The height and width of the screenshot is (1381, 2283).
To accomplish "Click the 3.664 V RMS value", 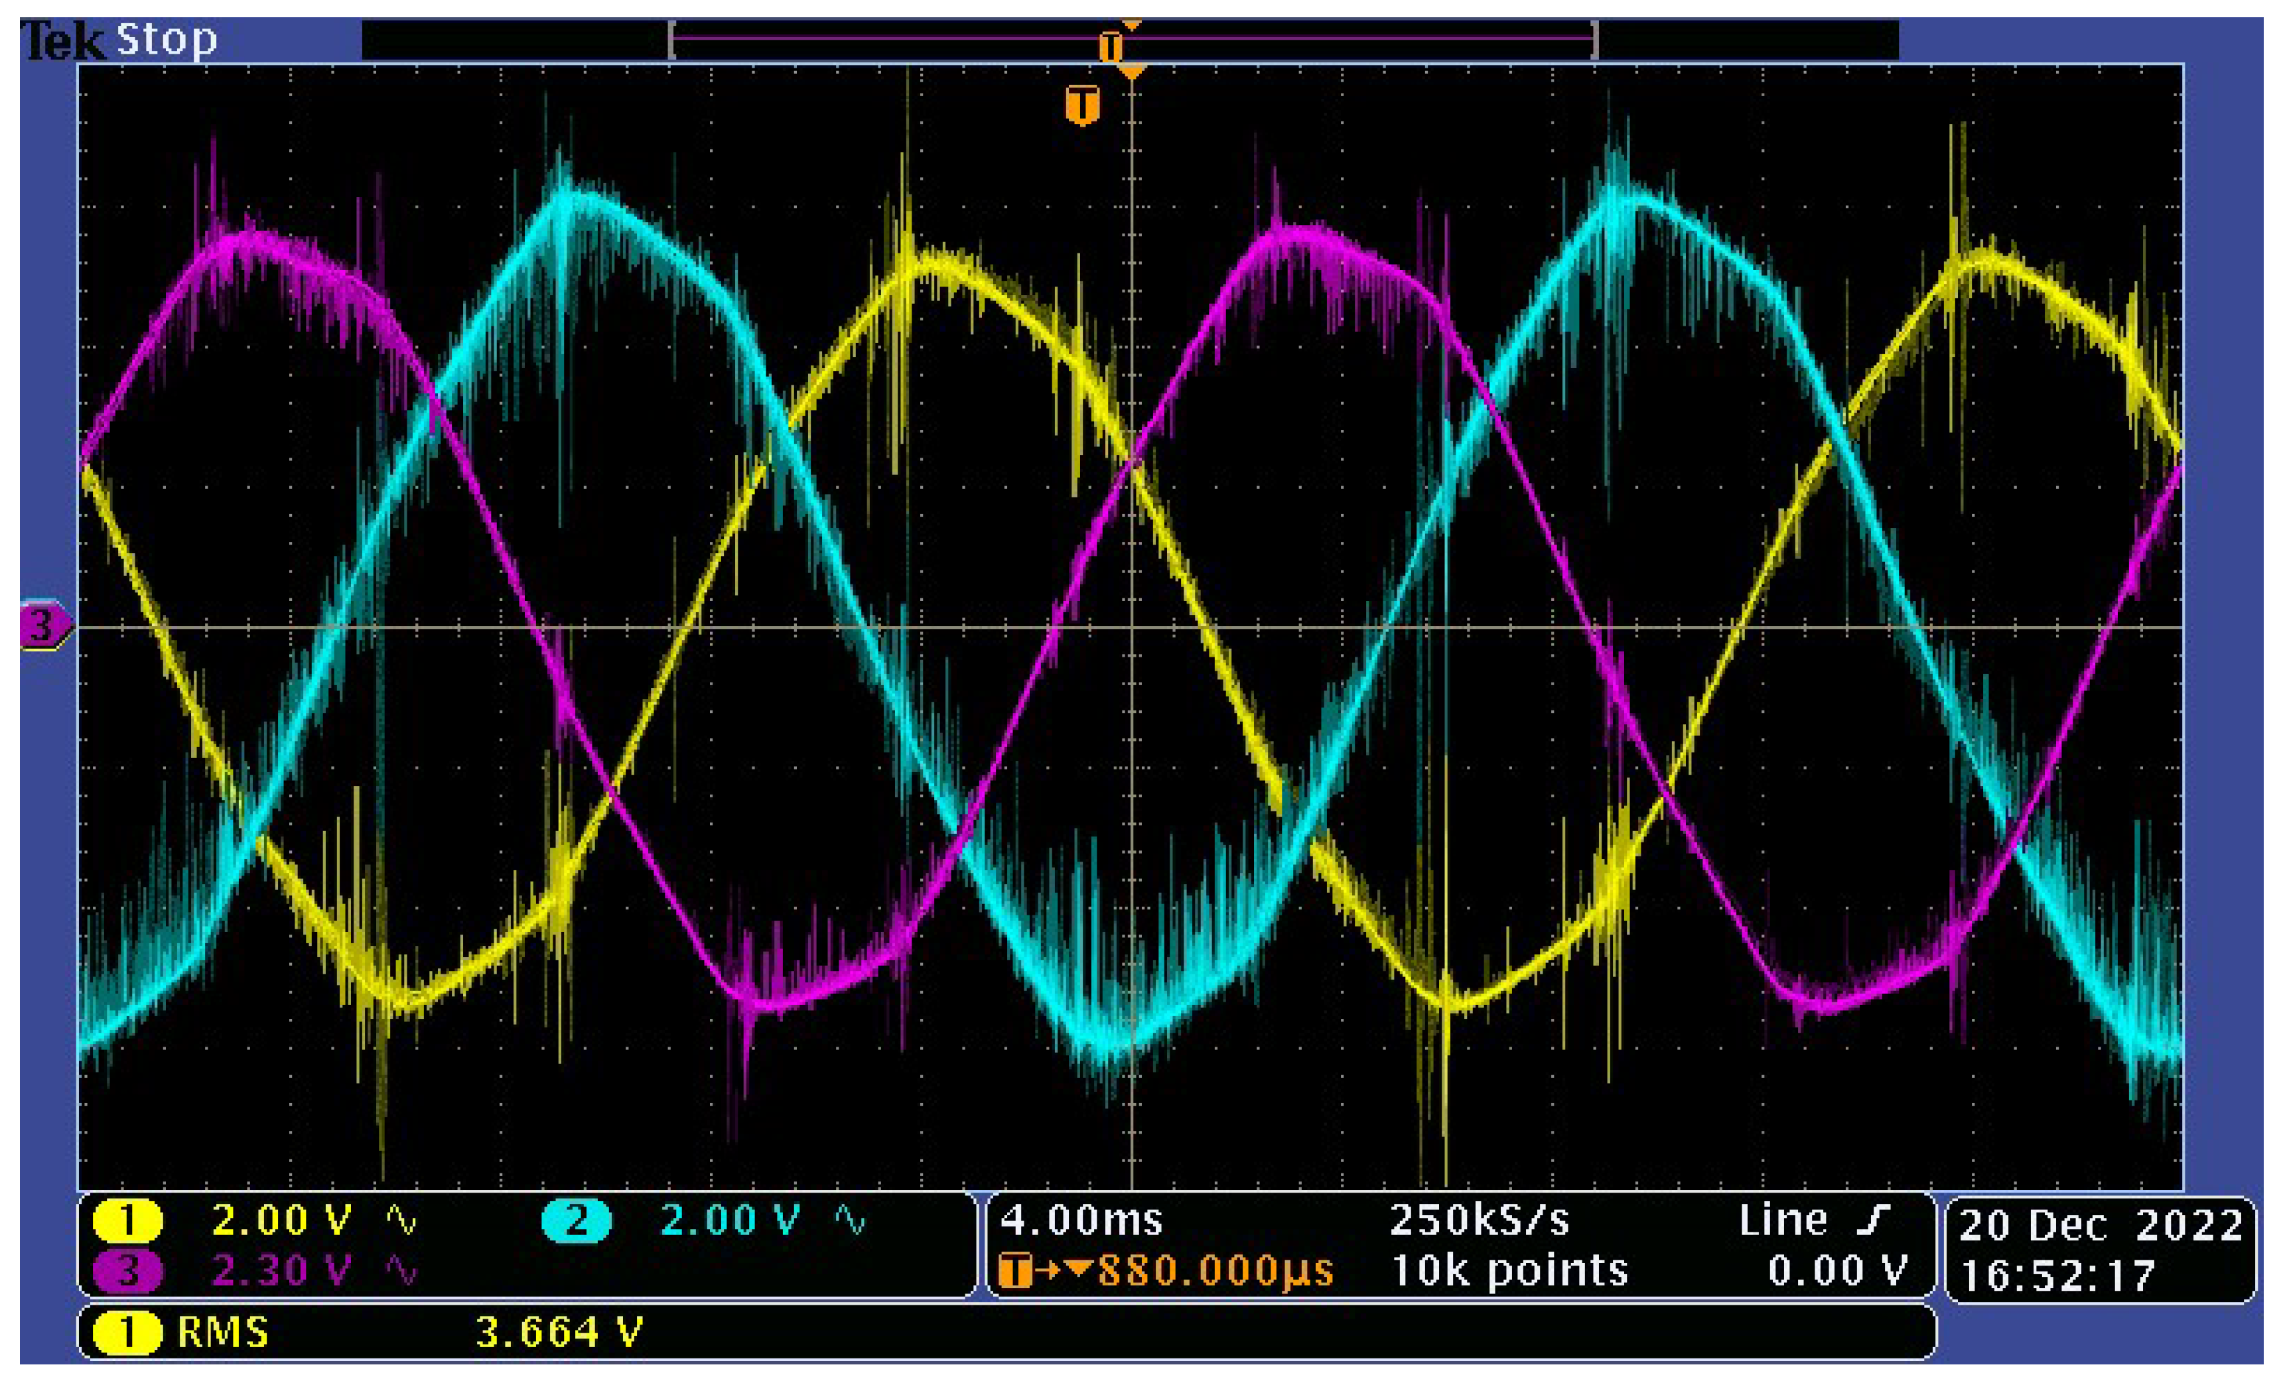I will tap(559, 1333).
